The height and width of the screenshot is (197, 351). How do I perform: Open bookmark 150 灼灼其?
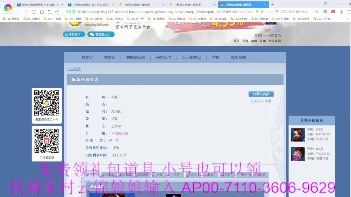click(x=239, y=19)
